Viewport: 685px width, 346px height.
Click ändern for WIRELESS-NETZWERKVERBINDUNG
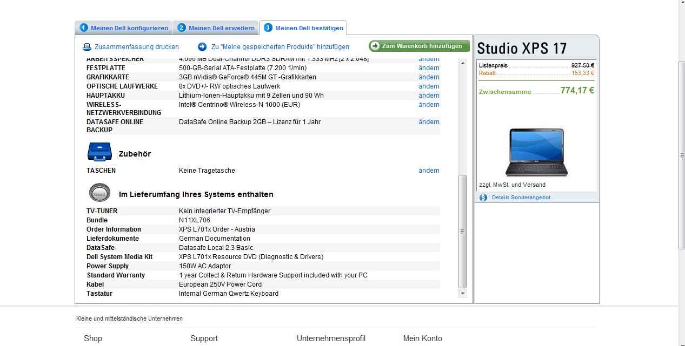(429, 105)
